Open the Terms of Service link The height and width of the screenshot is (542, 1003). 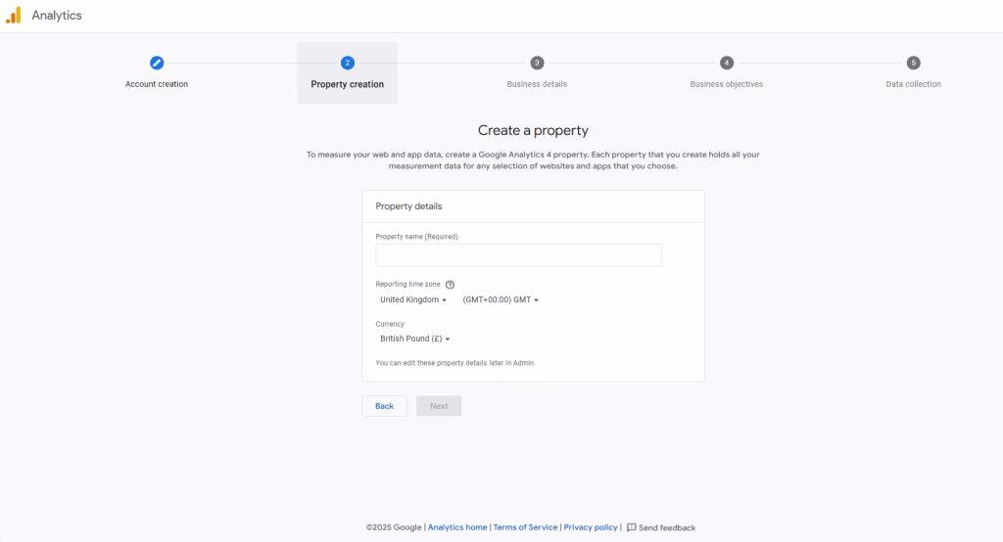(x=525, y=527)
